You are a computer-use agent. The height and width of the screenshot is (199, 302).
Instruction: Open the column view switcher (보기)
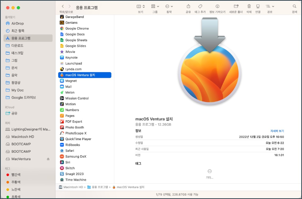(x=140, y=6)
